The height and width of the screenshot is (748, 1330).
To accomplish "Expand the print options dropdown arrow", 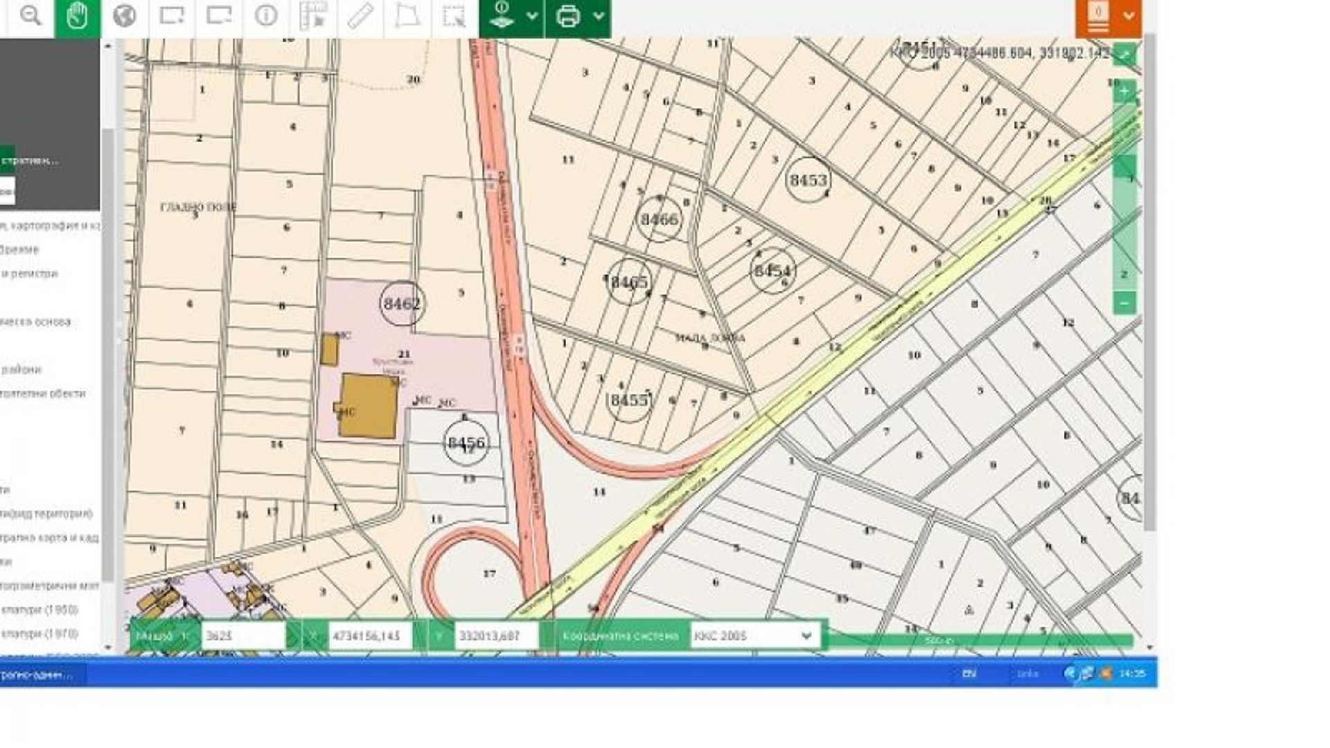I will (x=599, y=15).
